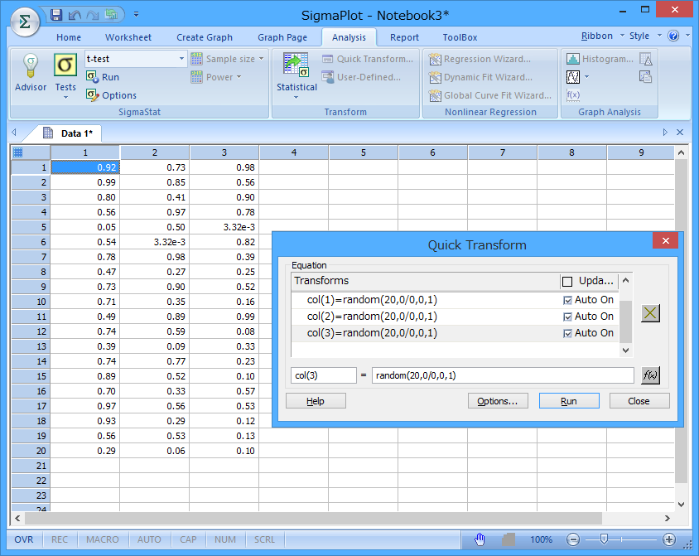Toggle the Update checkbox in Transforms header
Viewport: 699px width, 556px height.
tap(567, 282)
